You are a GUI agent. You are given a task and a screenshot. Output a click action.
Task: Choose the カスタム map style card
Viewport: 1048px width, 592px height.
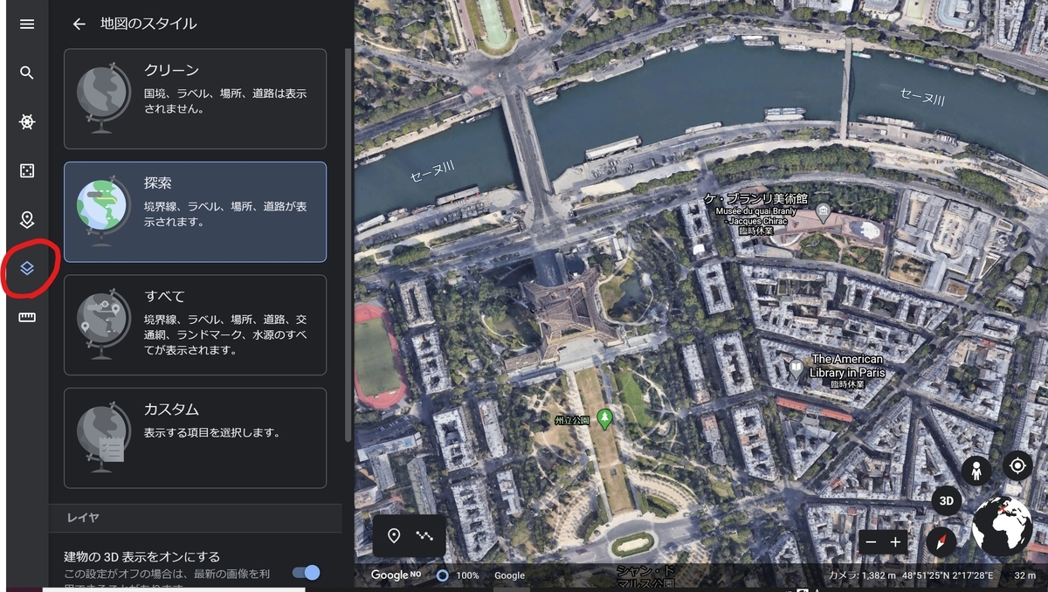point(195,438)
